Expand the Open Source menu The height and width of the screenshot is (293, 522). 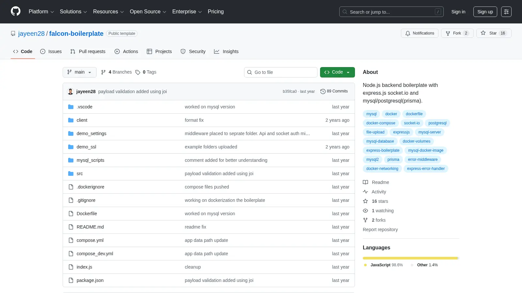pos(148,12)
